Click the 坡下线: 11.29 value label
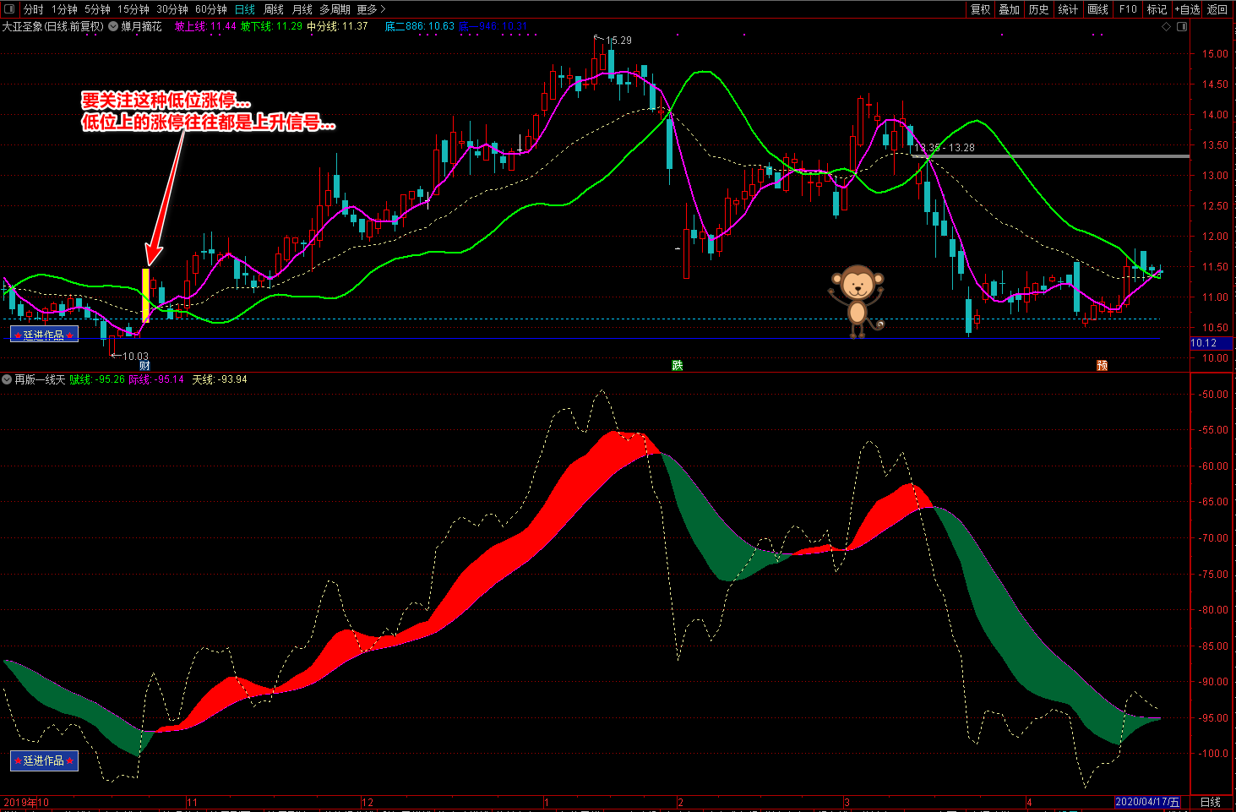1236x812 pixels. (271, 26)
